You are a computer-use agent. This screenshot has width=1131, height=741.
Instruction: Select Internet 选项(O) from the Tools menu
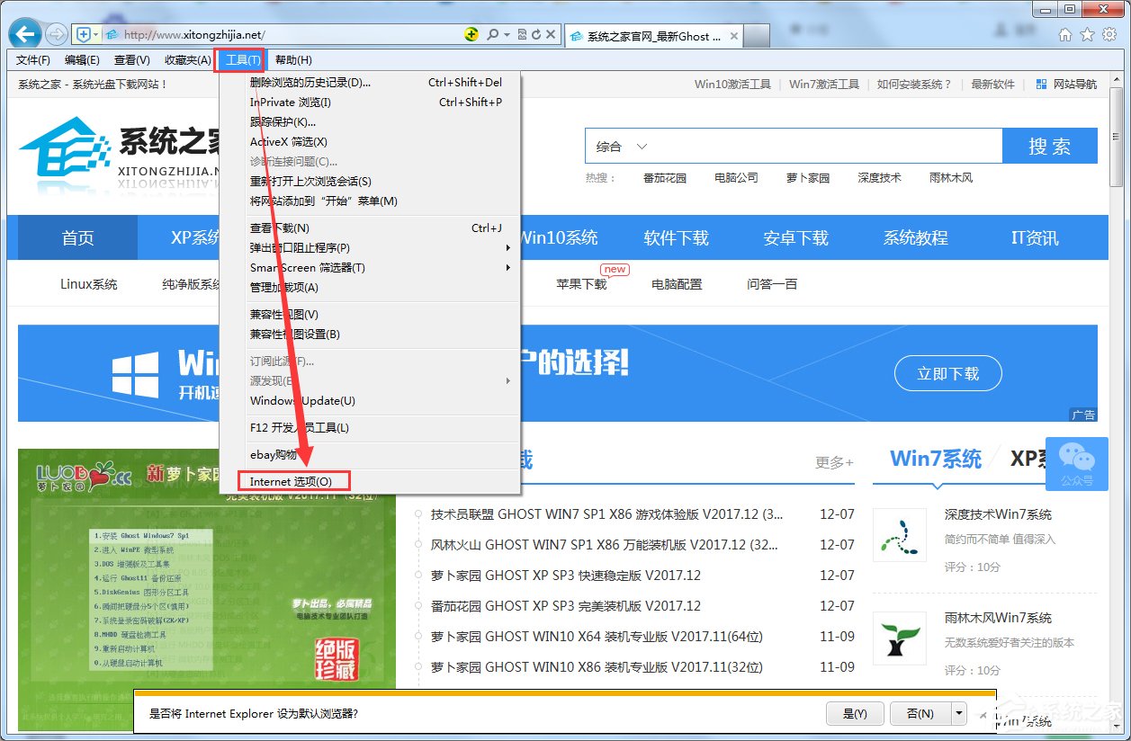point(292,480)
